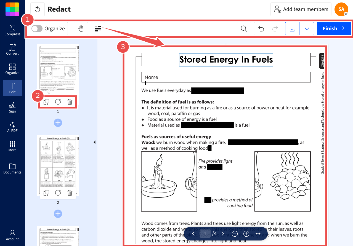The image size is (353, 246).
Task: Delete page 2 via its trash icon
Action: pyautogui.click(x=70, y=192)
